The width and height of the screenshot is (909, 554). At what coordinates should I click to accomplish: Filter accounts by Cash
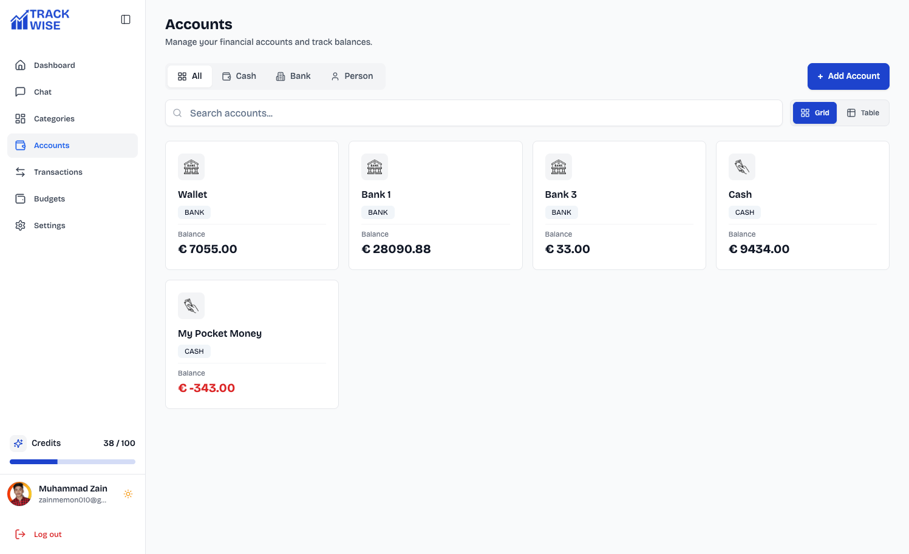239,76
